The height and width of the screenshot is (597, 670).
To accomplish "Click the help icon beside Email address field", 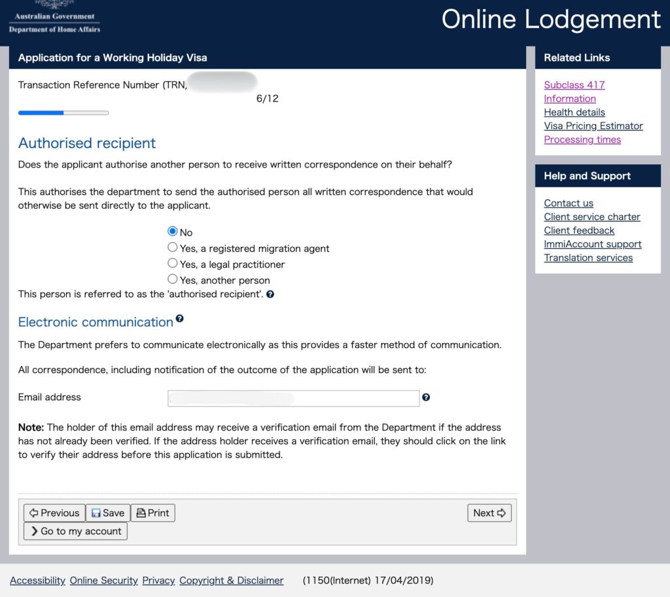I will [426, 397].
